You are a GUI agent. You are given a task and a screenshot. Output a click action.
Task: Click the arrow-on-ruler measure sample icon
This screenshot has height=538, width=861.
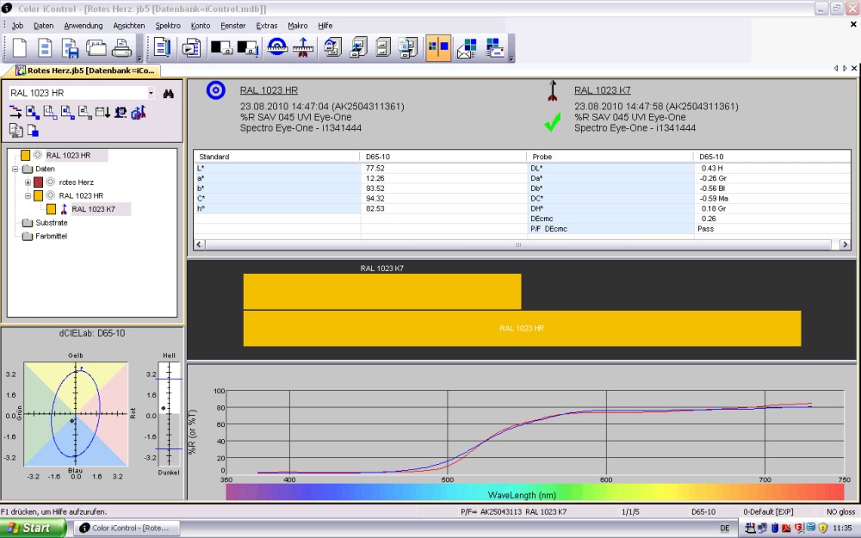(x=301, y=48)
